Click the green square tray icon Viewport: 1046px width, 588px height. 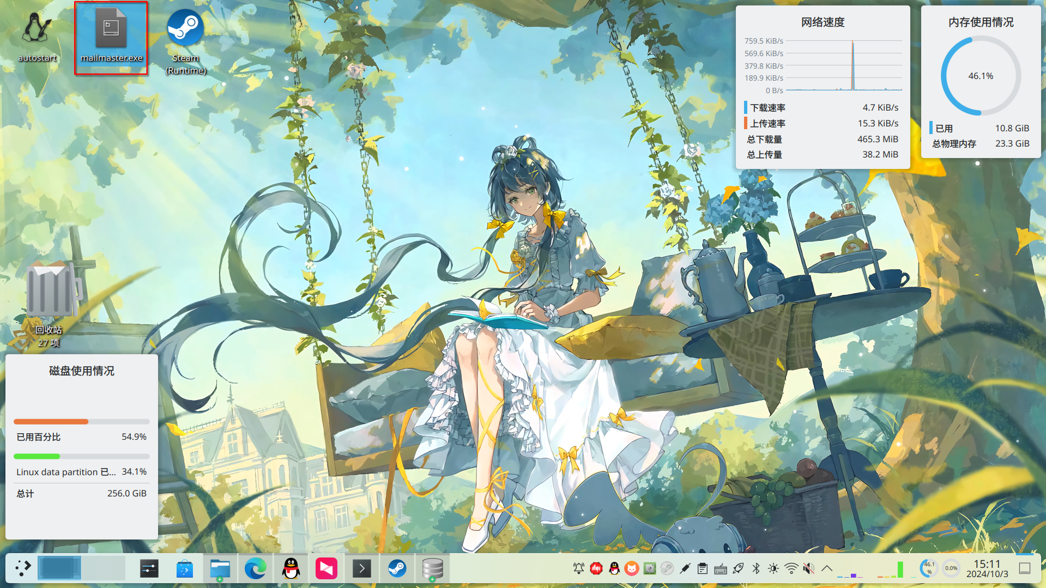tap(650, 569)
